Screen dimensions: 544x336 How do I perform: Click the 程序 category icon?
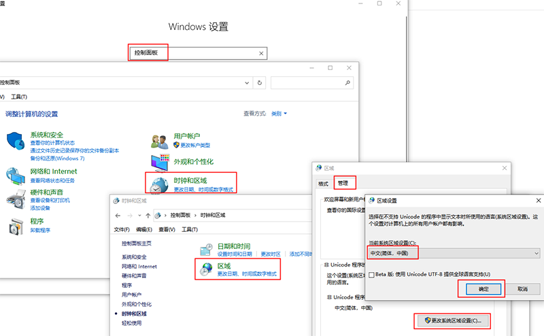pos(16,226)
